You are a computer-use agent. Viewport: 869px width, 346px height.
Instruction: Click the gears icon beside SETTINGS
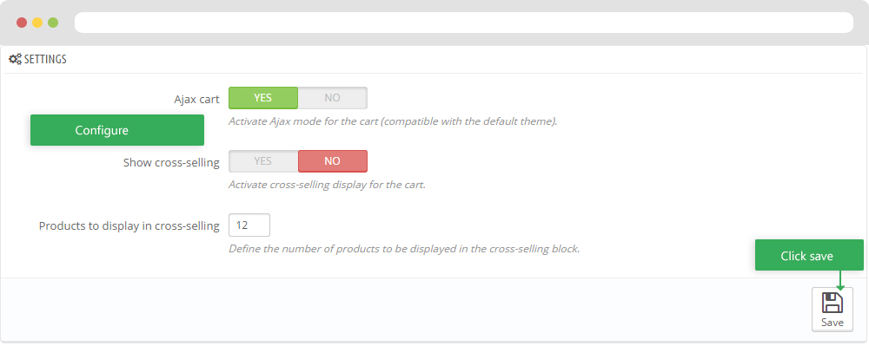click(16, 59)
